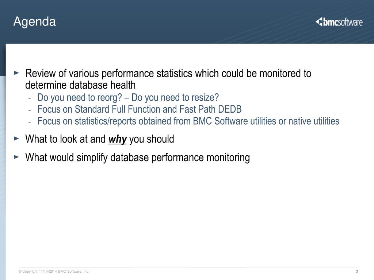374x280 pixels.
Task: Click the arrow bullet before 'What to look at'
Action: click(x=16, y=138)
